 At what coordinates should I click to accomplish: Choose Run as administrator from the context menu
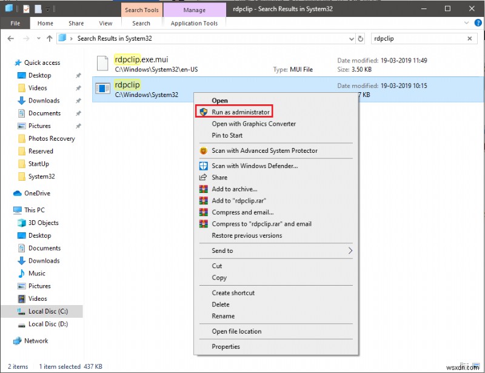coord(239,112)
